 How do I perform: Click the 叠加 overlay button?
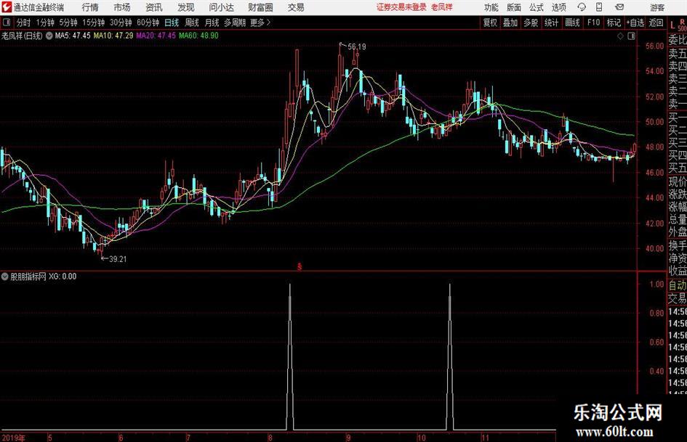tap(510, 22)
